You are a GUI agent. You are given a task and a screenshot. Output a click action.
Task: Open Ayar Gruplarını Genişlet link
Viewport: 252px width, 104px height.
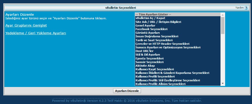click(26, 25)
